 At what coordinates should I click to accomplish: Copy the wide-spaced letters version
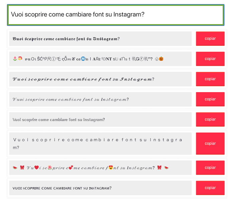[x=210, y=143]
